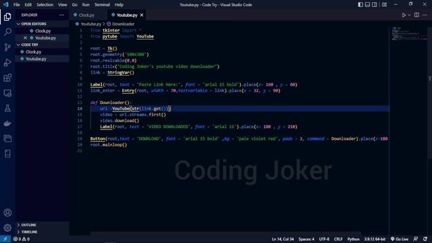Change line endings via CRLF
The image size is (432, 243).
(338, 239)
